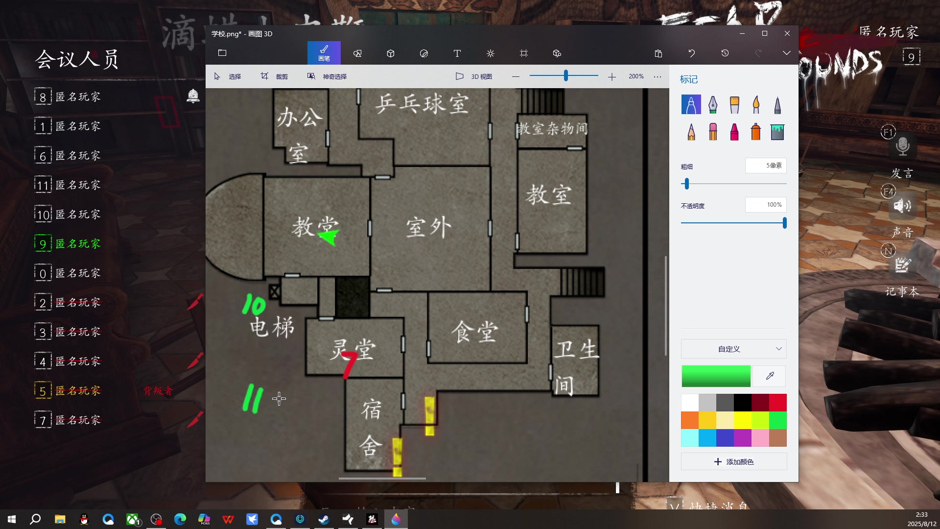Click the zoom in plus button
The image size is (940, 529).
coord(612,76)
